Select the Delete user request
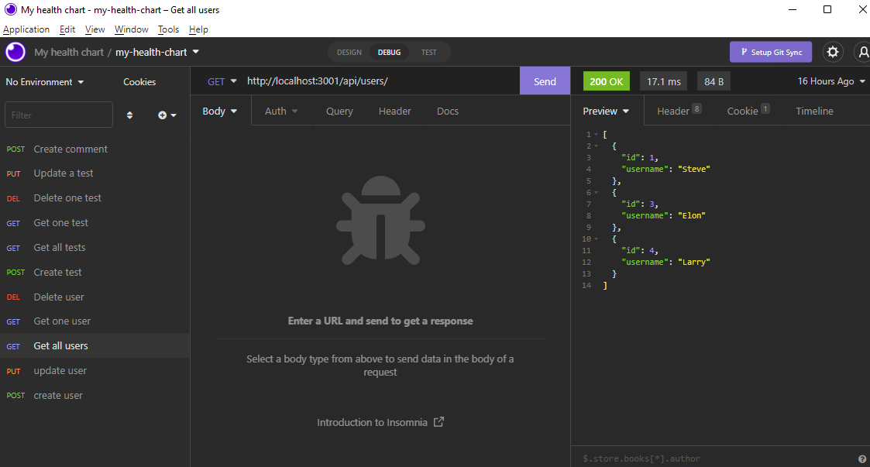 point(95,297)
